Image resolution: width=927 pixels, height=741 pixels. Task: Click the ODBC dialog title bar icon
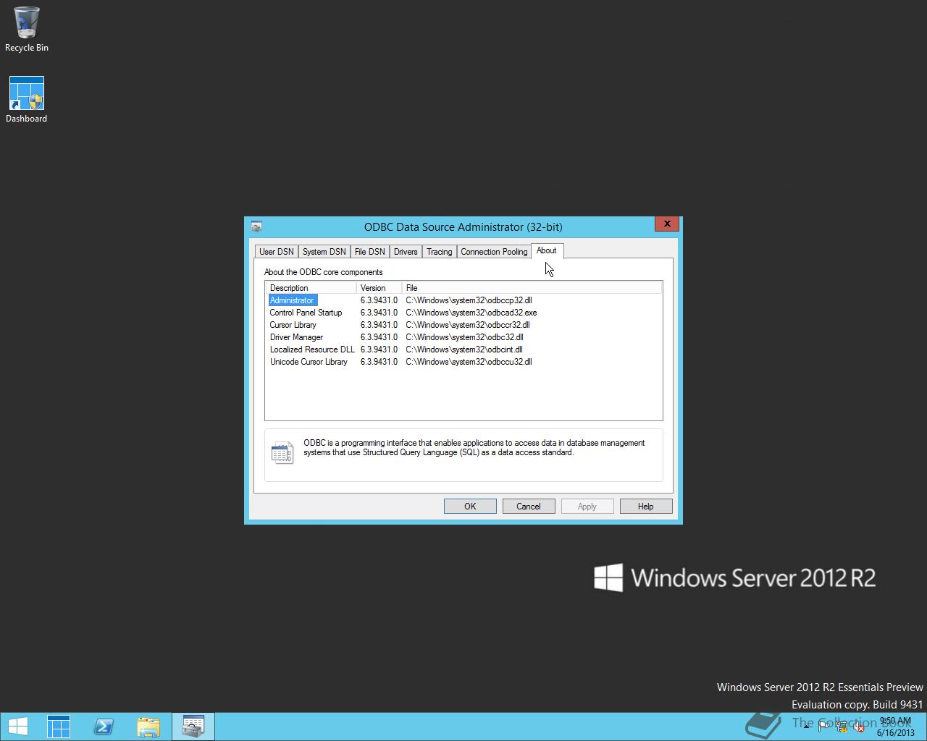256,226
